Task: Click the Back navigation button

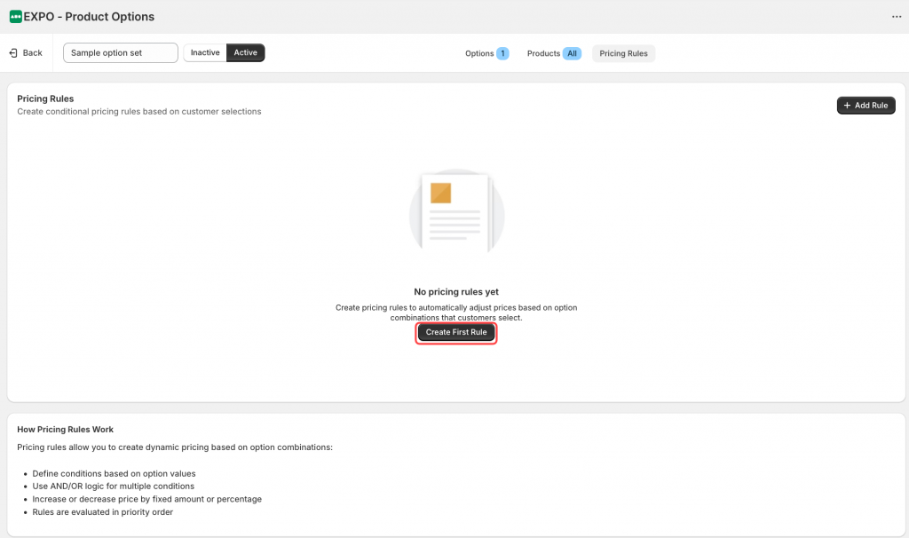Action: pos(26,52)
